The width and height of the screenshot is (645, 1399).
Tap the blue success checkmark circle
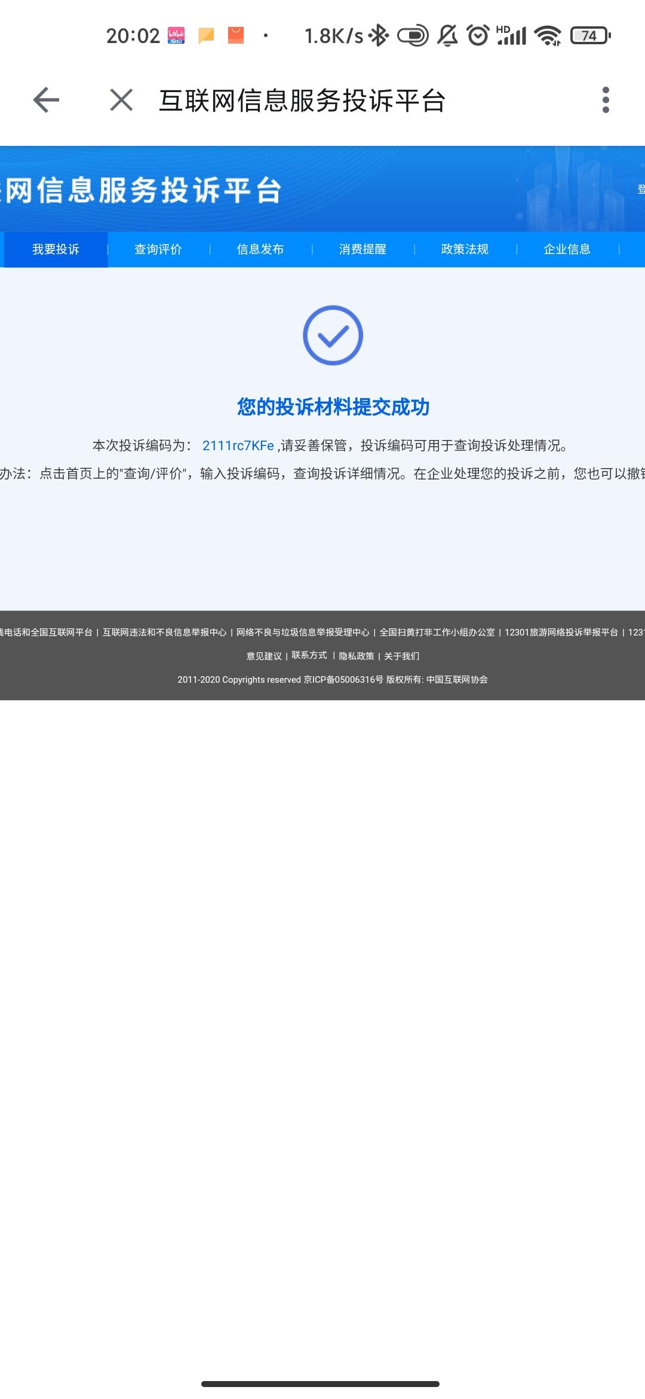333,335
